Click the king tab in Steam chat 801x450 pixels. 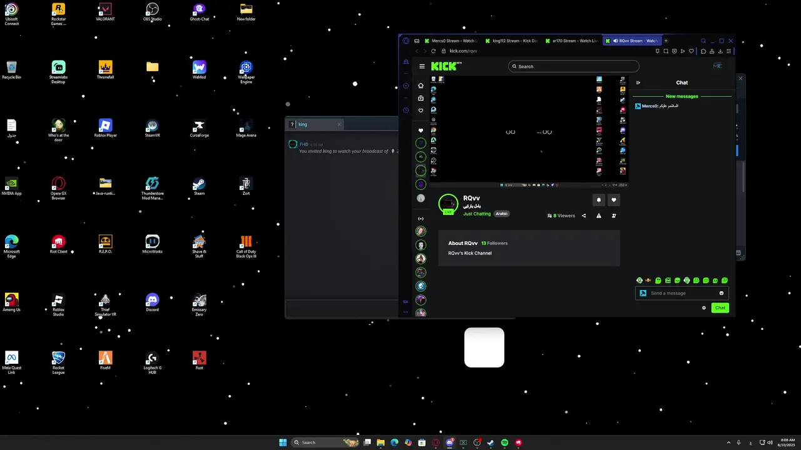coord(315,124)
